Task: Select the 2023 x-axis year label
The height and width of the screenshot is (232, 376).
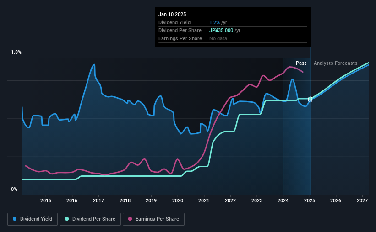Action: 257,200
